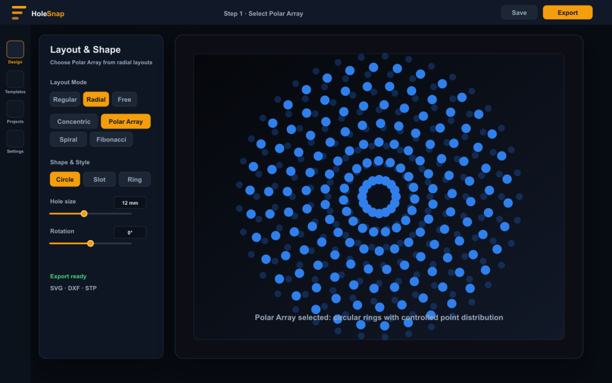Choose the Fibonacci radial layout
Screen dimensions: 612x383
(111, 139)
